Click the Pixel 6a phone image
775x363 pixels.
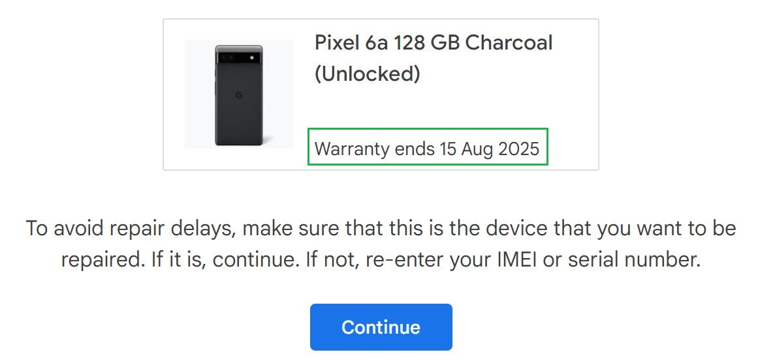pyautogui.click(x=239, y=95)
